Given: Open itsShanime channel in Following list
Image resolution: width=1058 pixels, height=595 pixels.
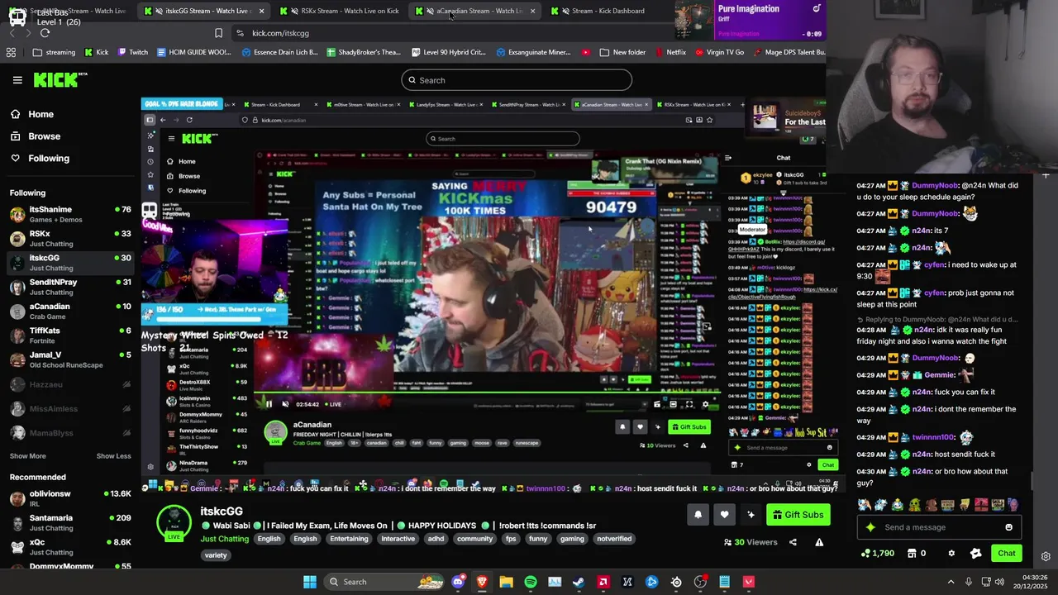Looking at the screenshot, I should (70, 214).
